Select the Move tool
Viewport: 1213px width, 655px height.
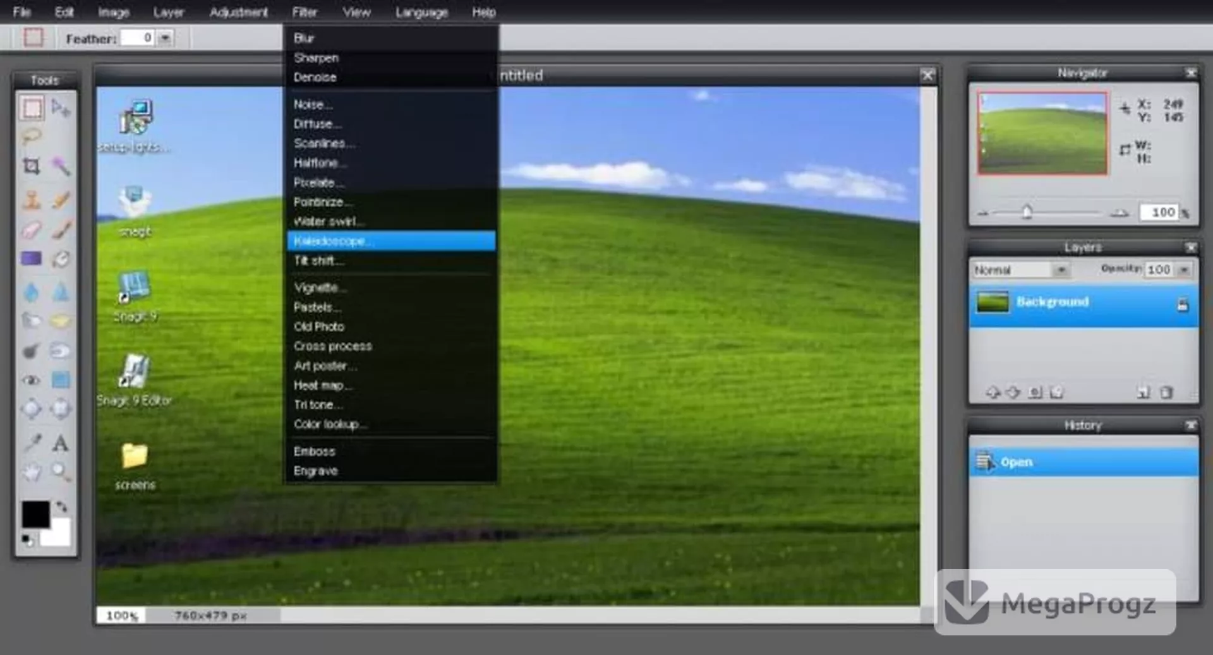[61, 108]
